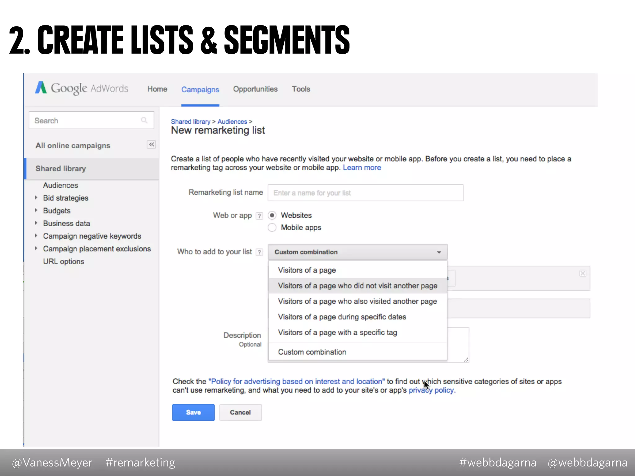635x476 pixels.
Task: Click the Business data label
Action: pos(67,223)
